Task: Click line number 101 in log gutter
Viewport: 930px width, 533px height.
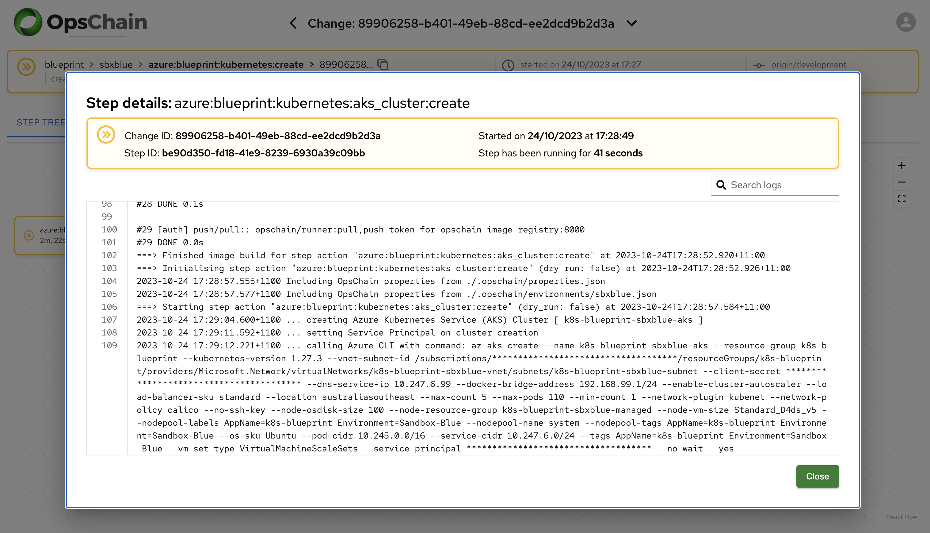Action: pyautogui.click(x=109, y=242)
